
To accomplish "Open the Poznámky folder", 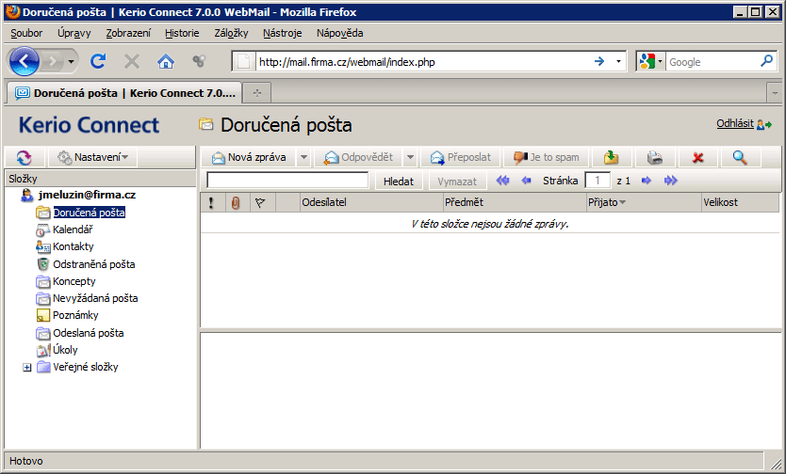I will click(x=75, y=315).
